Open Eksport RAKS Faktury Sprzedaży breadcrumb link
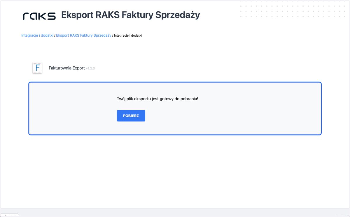Viewport: 350px width, 217px height. (84, 35)
